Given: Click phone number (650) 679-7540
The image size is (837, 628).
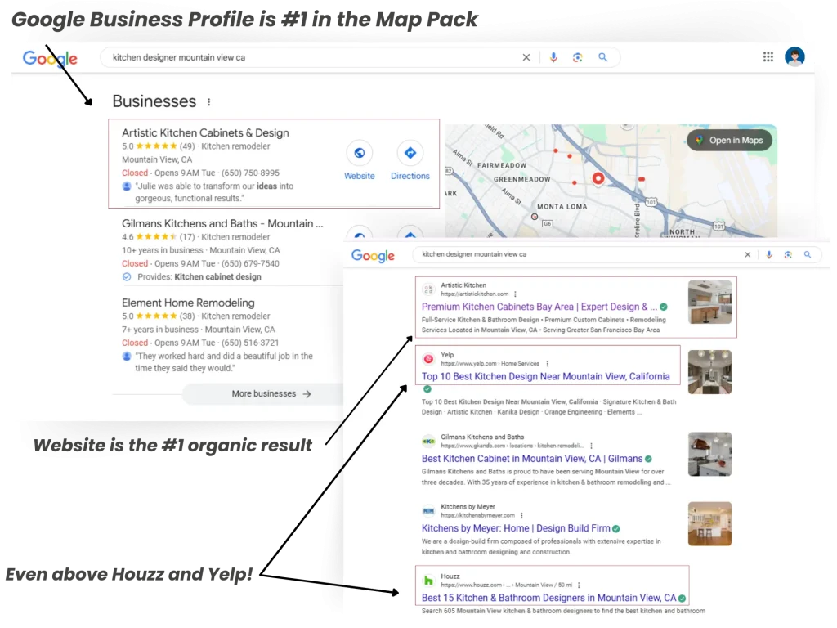Looking at the screenshot, I should click(250, 264).
